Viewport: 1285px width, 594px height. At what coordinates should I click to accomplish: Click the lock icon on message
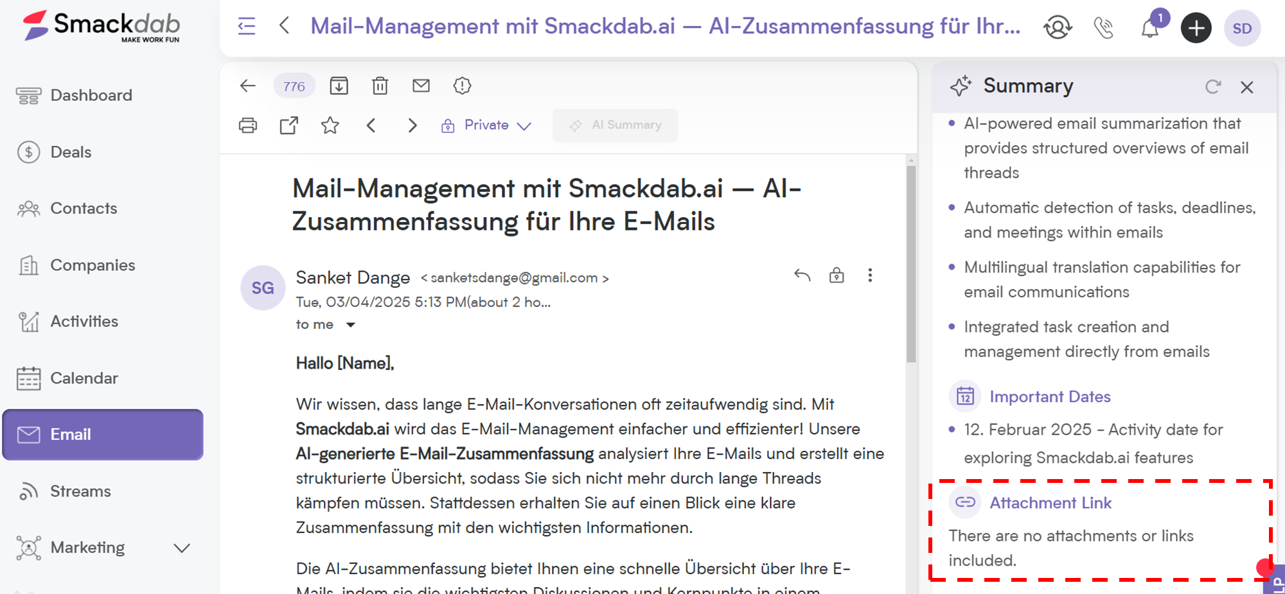point(837,275)
